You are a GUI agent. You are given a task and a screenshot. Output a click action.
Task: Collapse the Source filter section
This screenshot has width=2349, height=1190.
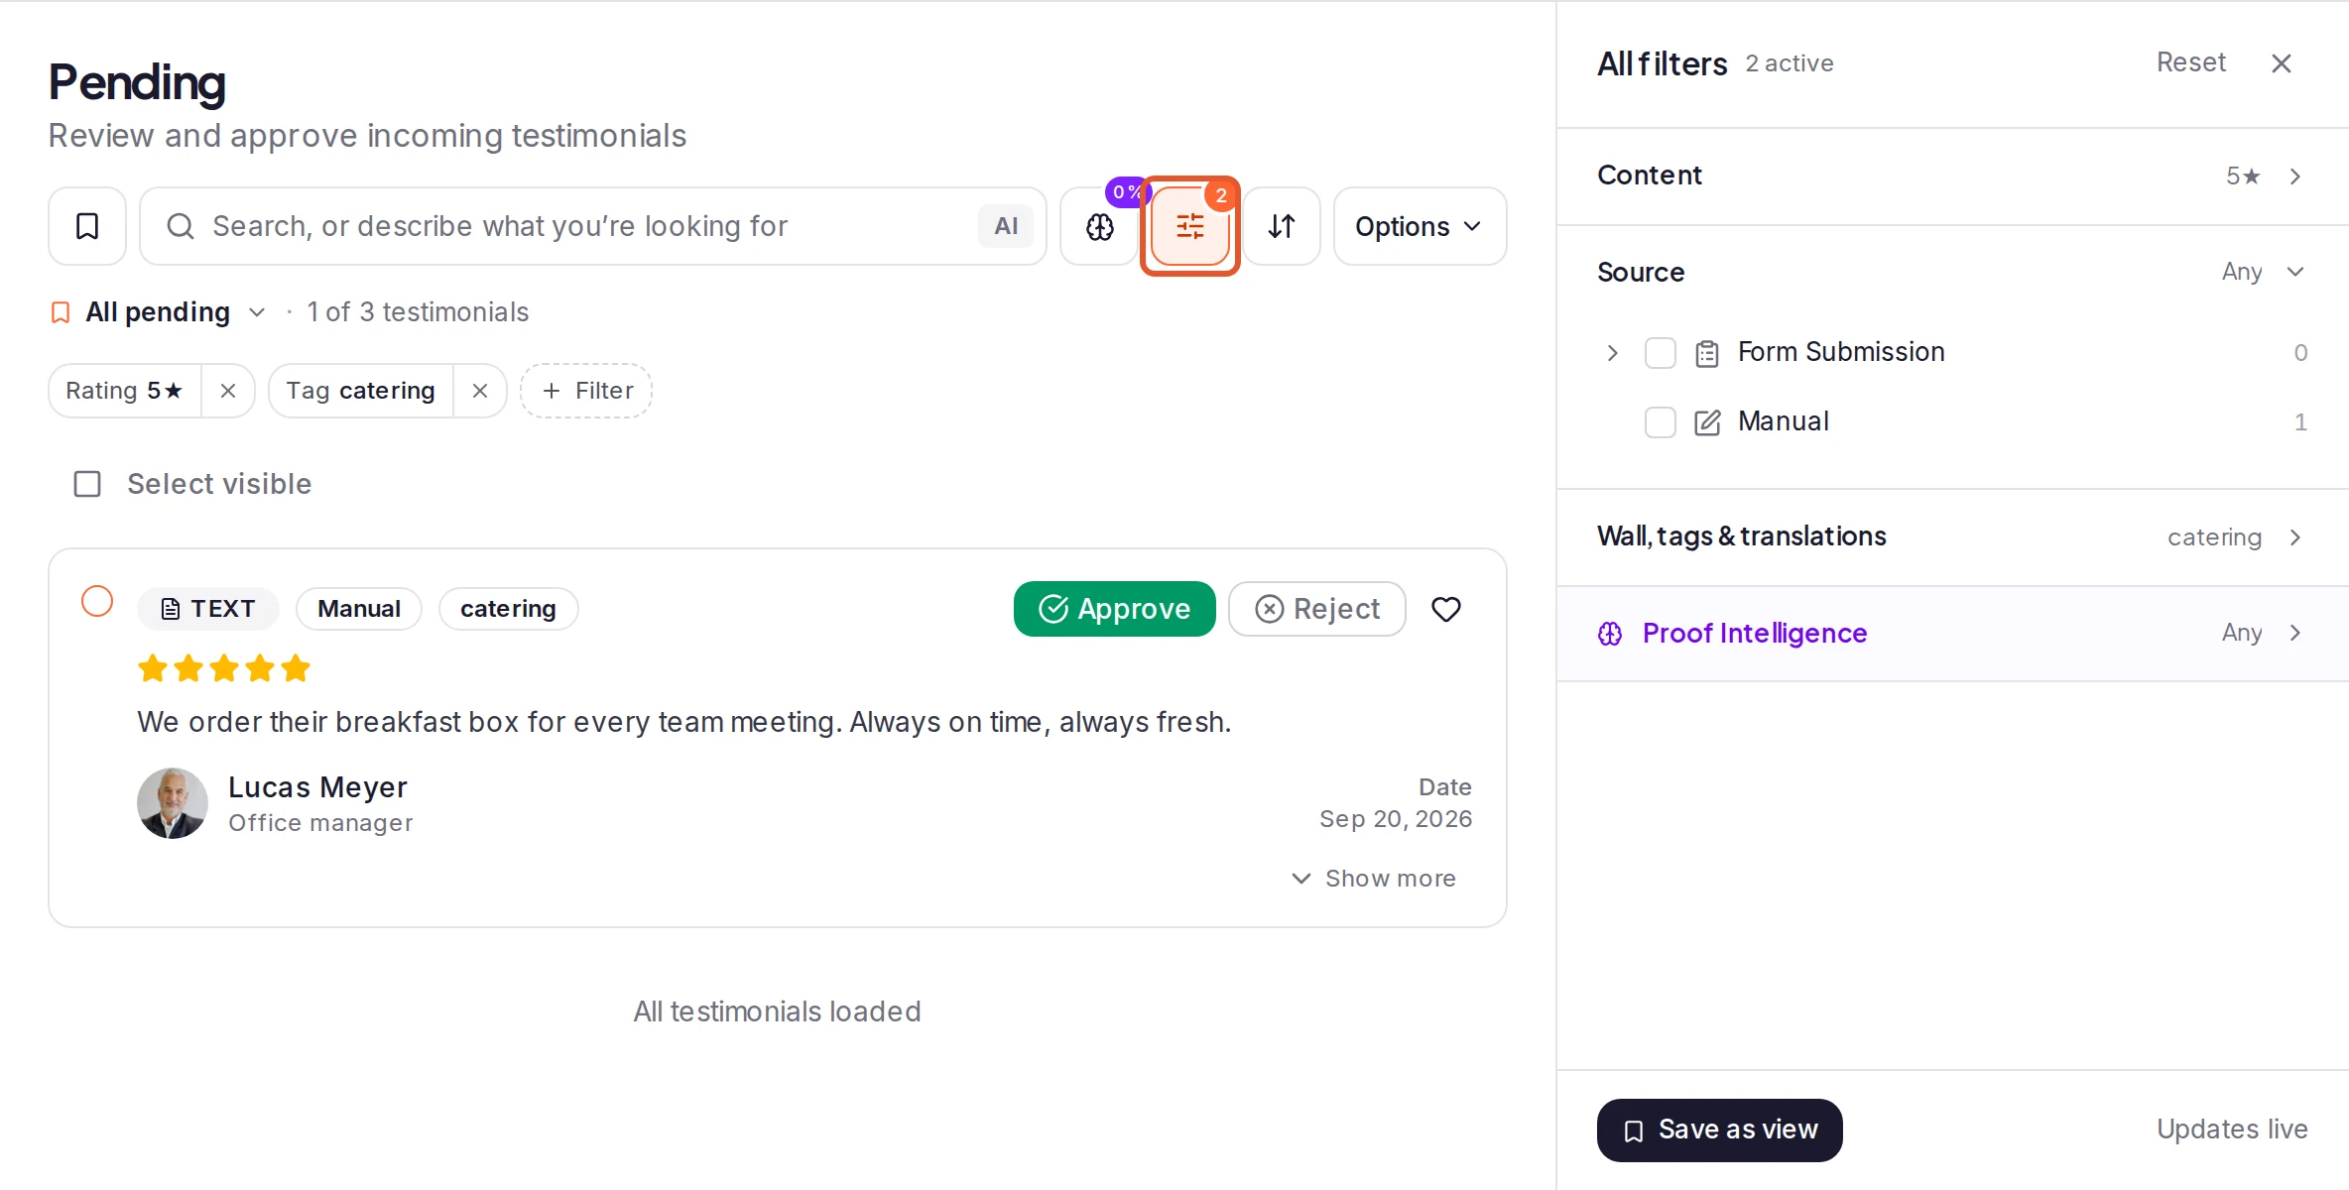[1952, 272]
